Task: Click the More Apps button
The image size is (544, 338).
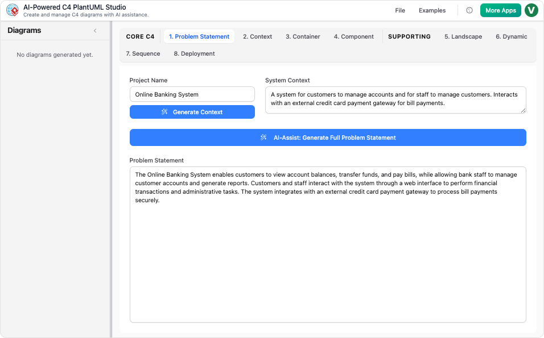Action: click(500, 10)
